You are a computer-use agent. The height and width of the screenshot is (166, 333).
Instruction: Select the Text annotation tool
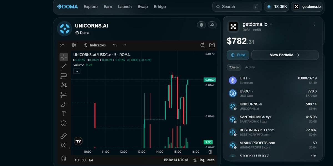pos(64,114)
